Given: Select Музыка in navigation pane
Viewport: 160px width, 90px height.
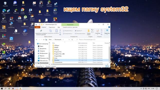Looking at the screenshot, I should (x=41, y=56).
